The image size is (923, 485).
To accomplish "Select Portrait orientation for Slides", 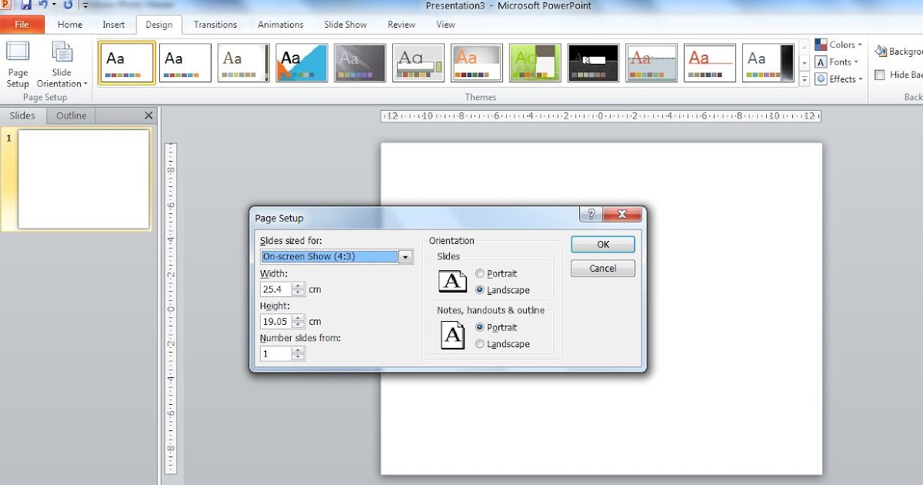I will [x=481, y=273].
